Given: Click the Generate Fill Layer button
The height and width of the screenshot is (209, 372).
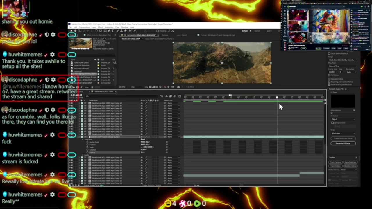Looking at the screenshot, I should coord(343,143).
